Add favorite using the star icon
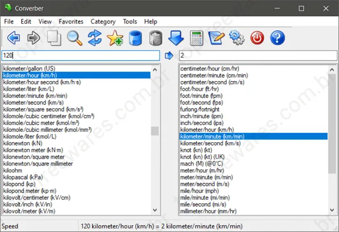Screen dimensions: 339x232 click(115, 38)
